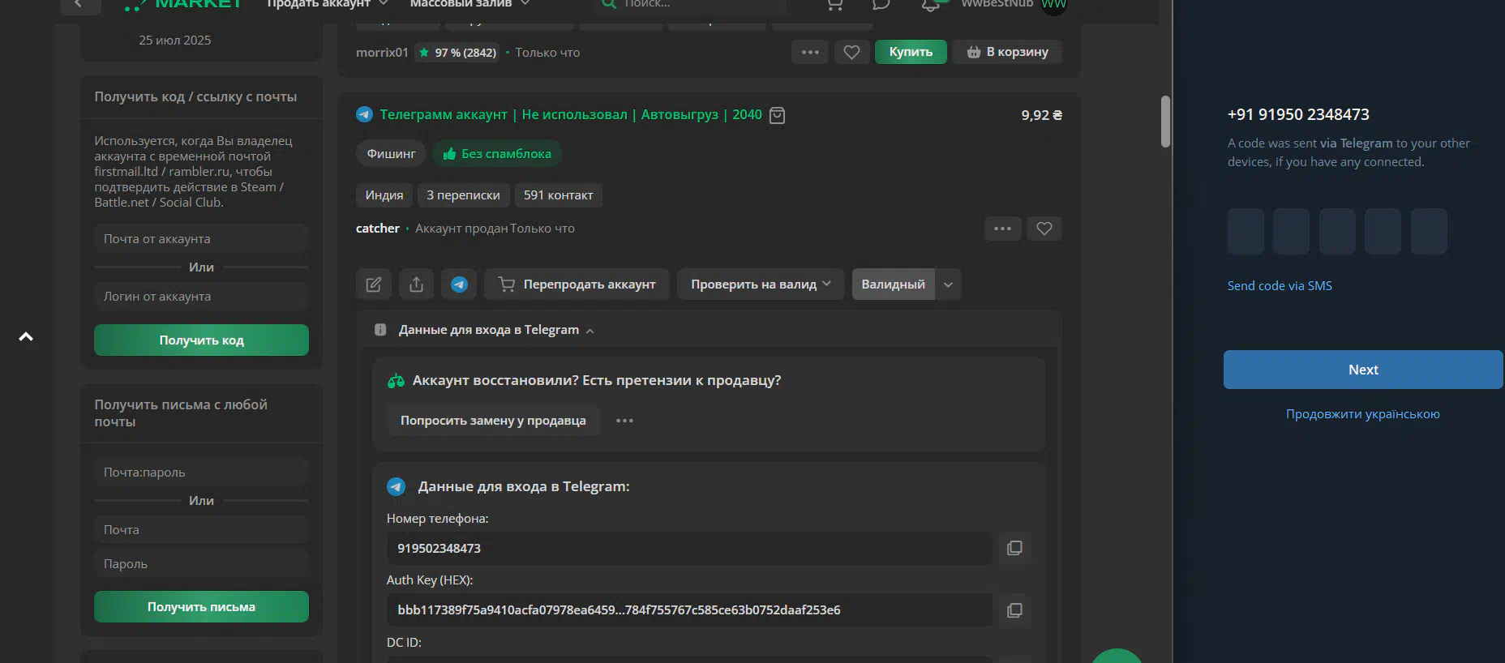This screenshot has height=663, width=1505.
Task: Click 591 контакт tag
Action: click(x=559, y=195)
